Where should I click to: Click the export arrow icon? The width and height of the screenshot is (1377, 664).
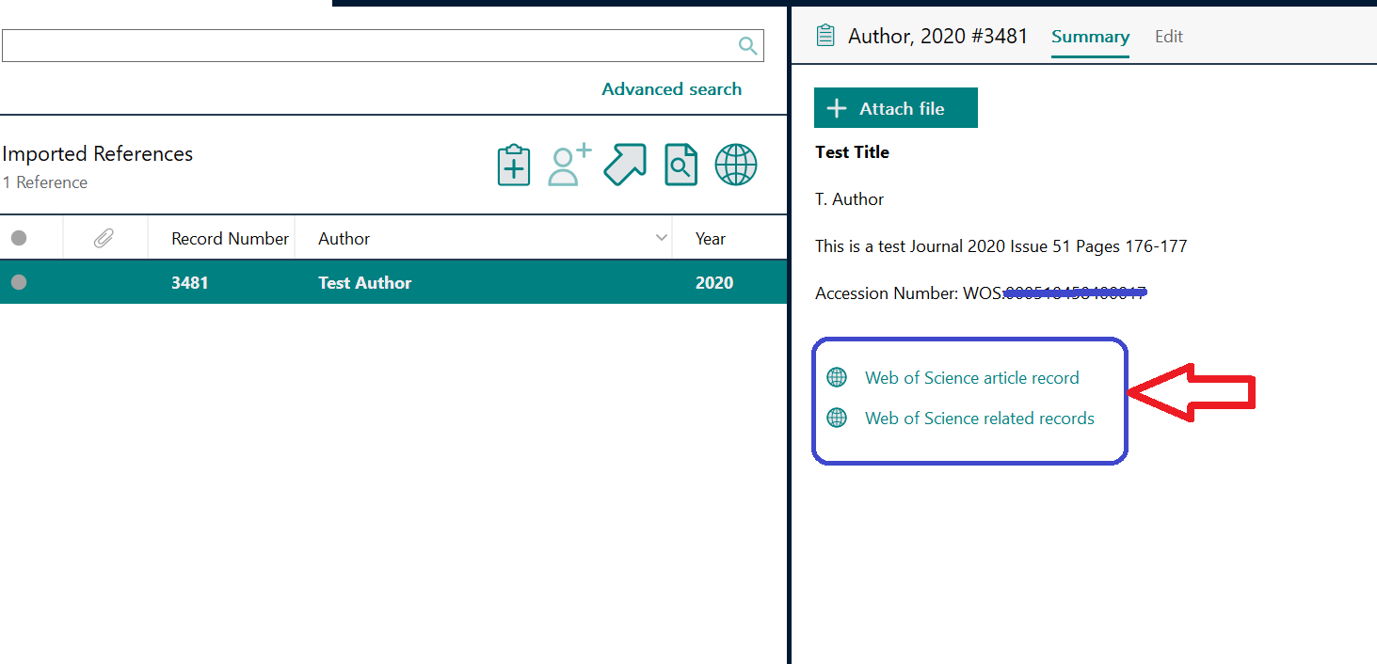tap(625, 165)
